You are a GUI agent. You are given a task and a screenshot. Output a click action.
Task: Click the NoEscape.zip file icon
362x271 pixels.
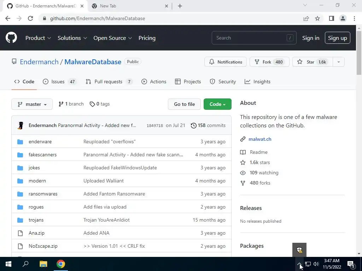click(20, 246)
